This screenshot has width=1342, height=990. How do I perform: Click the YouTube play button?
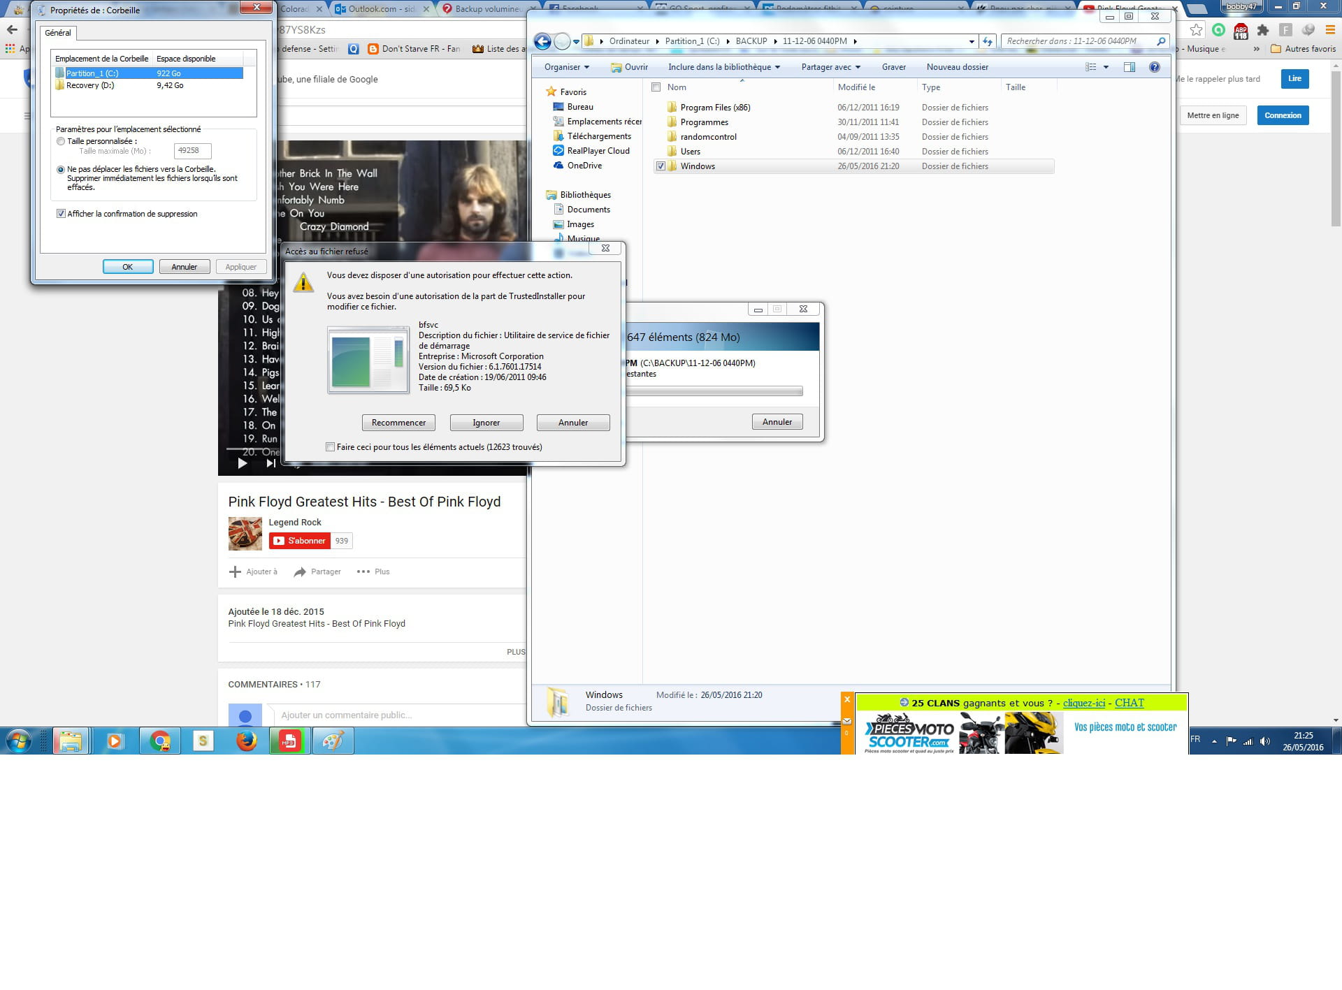(242, 463)
